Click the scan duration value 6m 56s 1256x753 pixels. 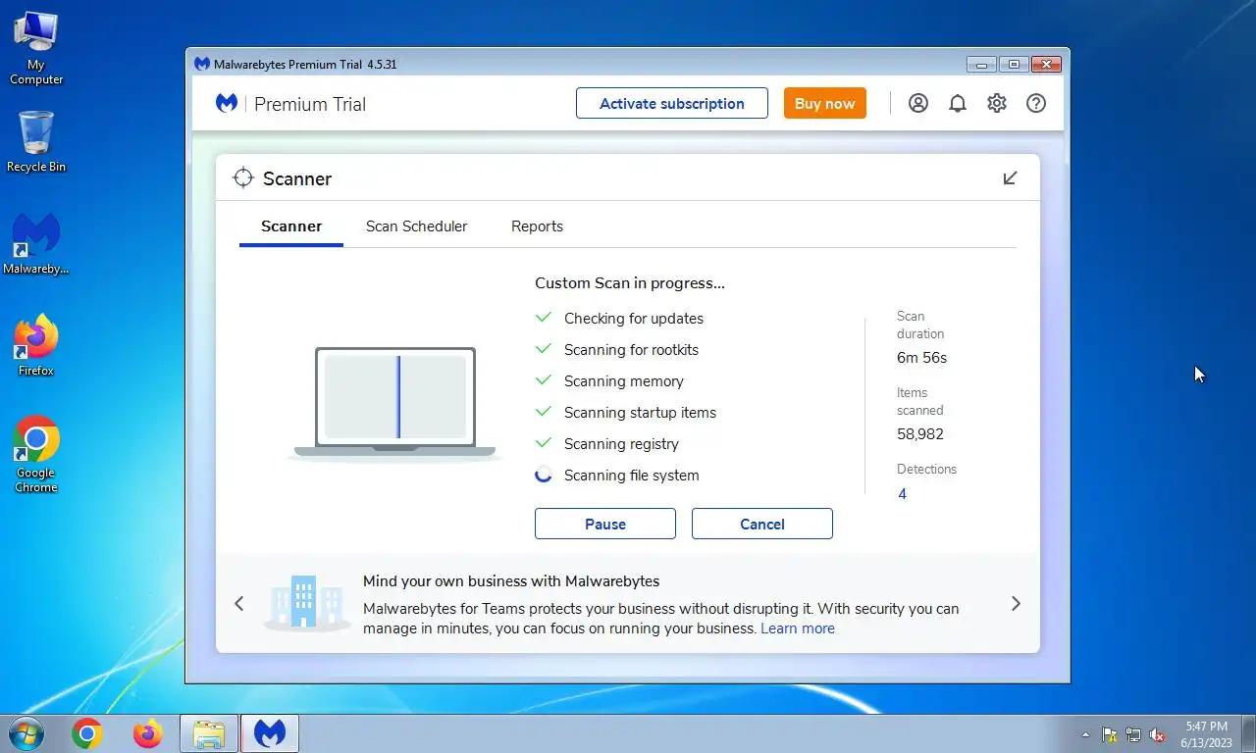(x=922, y=358)
